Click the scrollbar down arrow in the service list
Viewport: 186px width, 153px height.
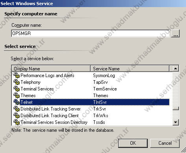click(x=176, y=122)
